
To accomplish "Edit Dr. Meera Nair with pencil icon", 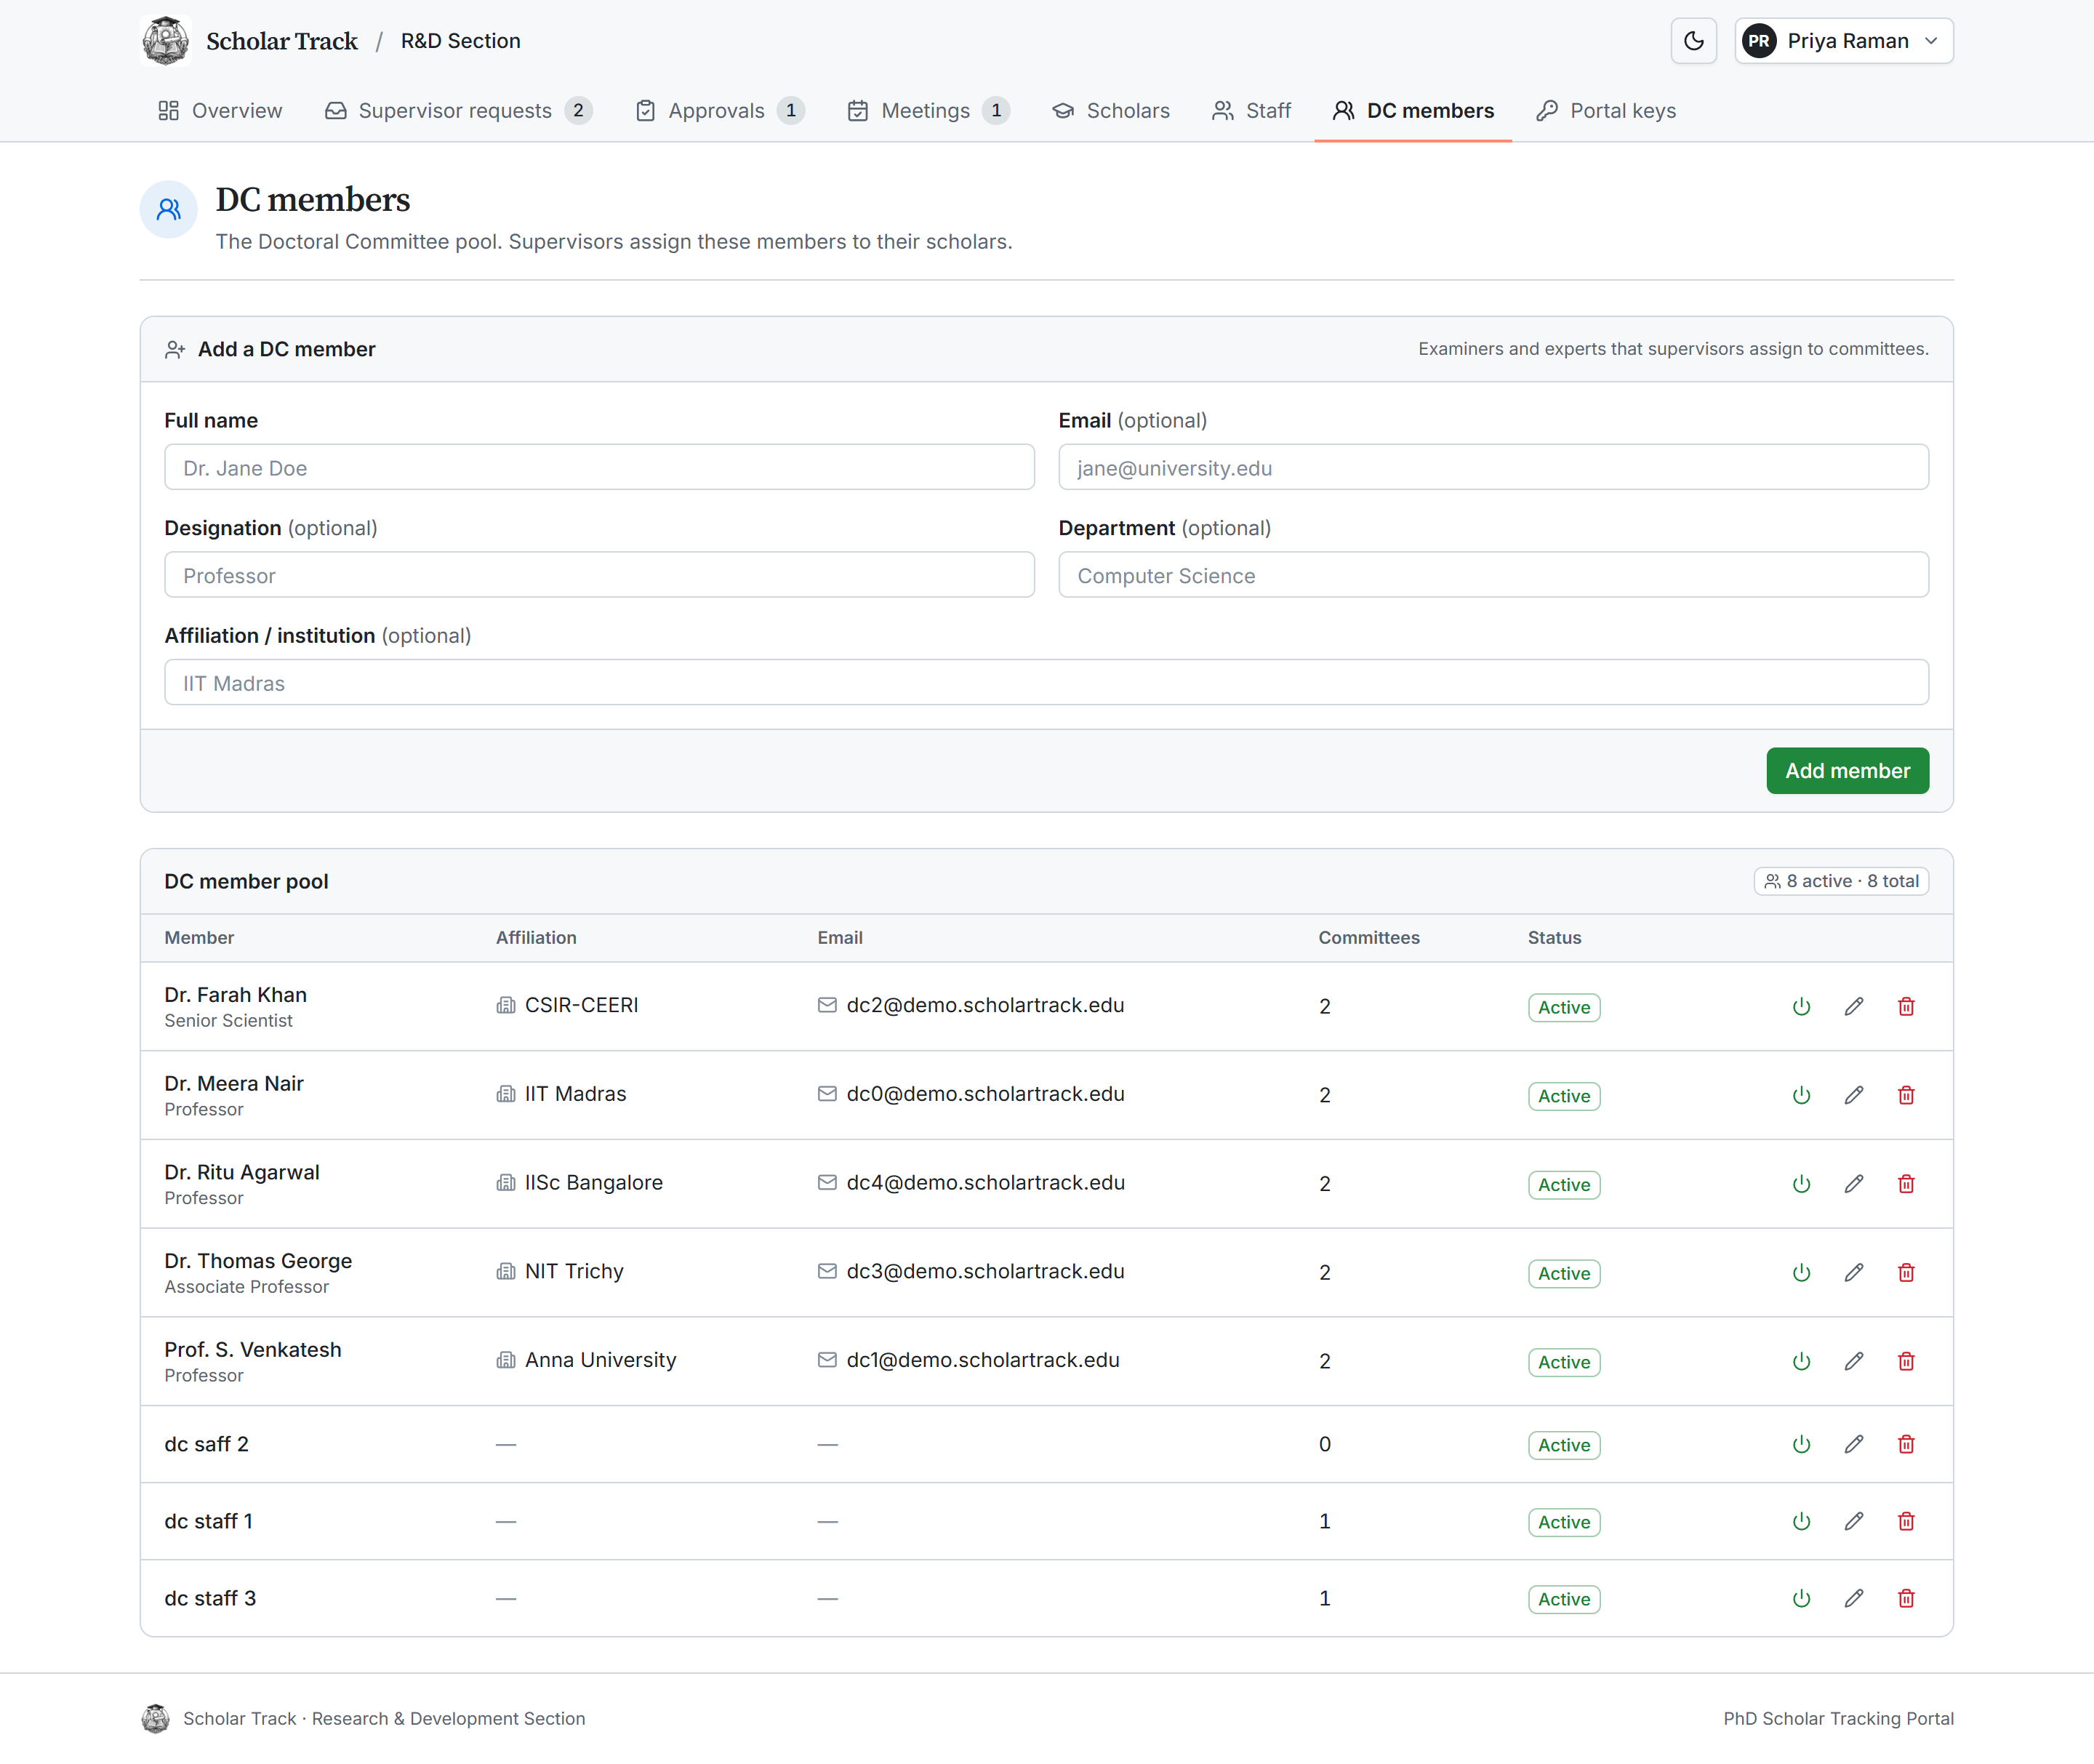I will point(1854,1095).
